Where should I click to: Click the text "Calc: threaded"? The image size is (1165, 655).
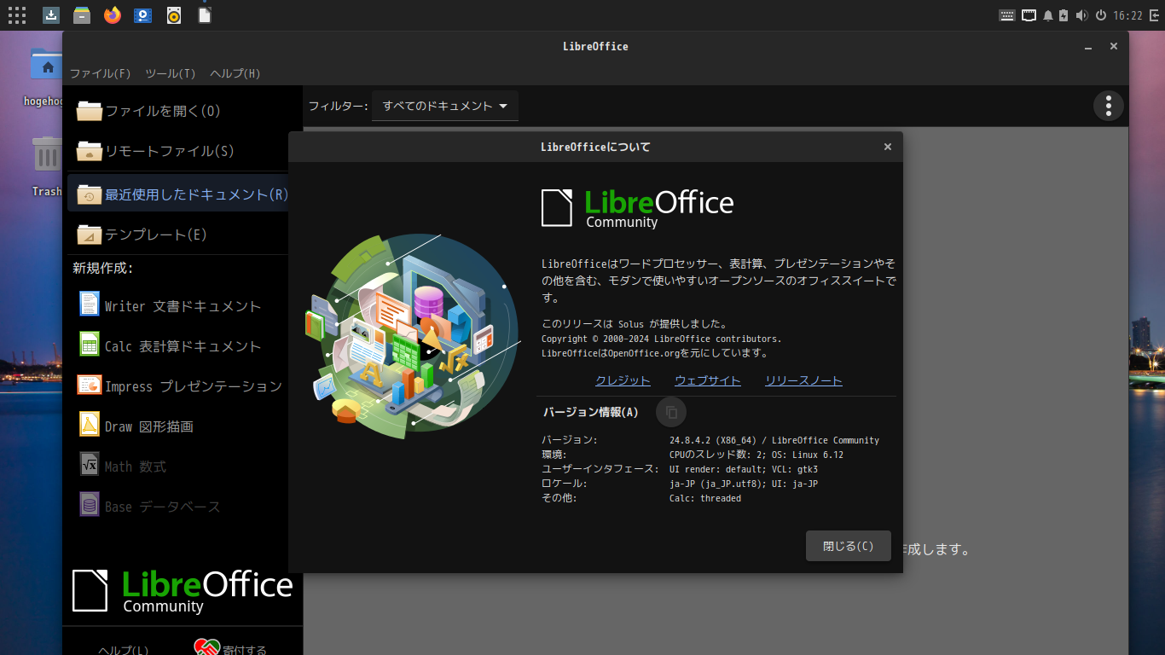[x=705, y=498]
